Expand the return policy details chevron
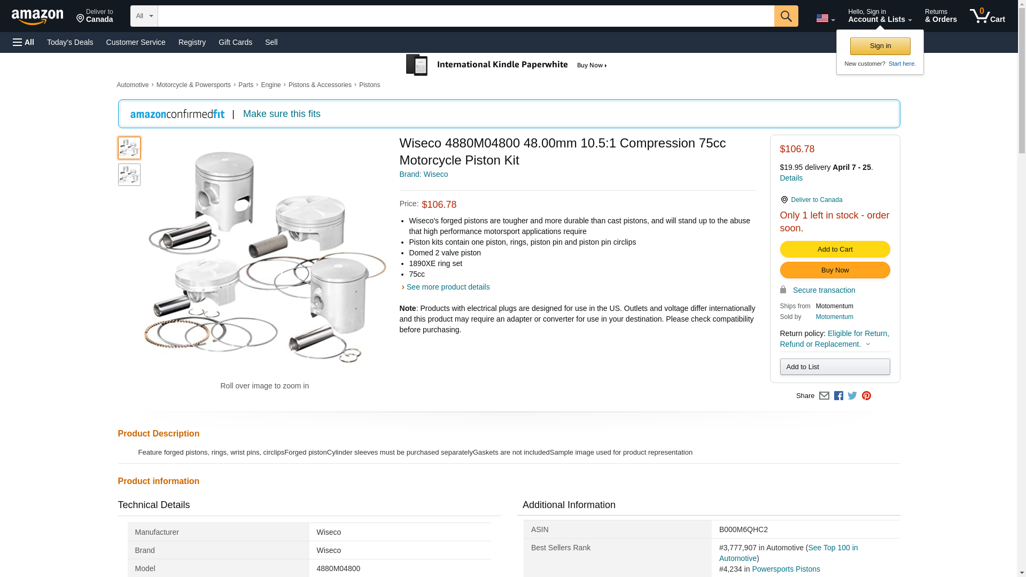 [x=868, y=345]
